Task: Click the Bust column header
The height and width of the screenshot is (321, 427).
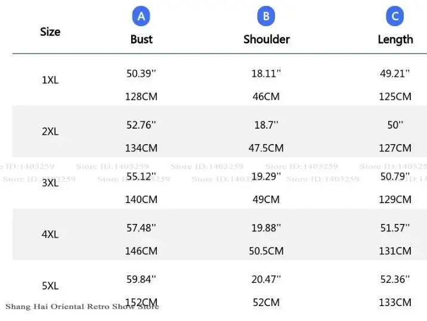Action: coord(141,39)
